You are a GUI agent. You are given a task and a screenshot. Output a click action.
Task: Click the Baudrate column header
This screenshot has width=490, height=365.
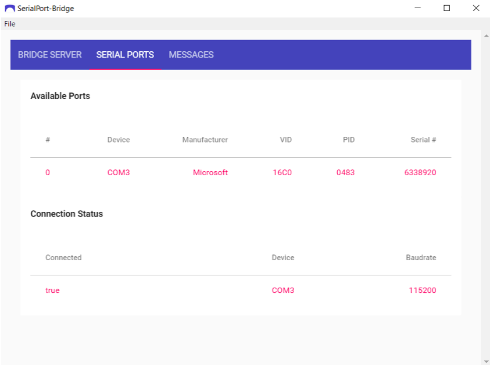pyautogui.click(x=421, y=257)
